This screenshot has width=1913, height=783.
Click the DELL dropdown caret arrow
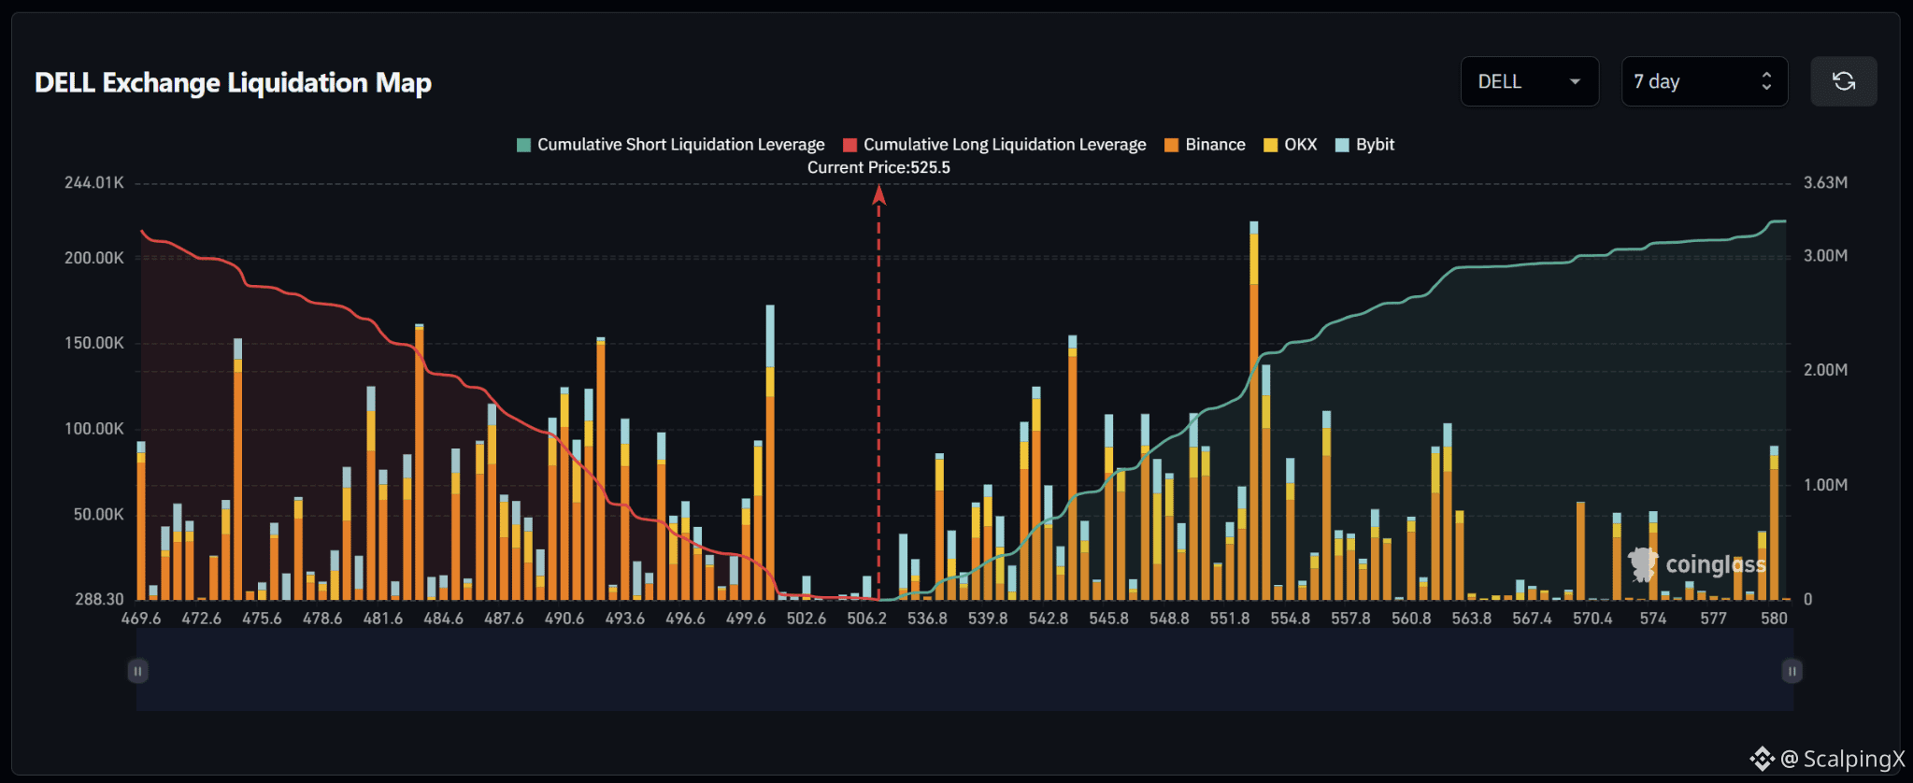[x=1575, y=81]
